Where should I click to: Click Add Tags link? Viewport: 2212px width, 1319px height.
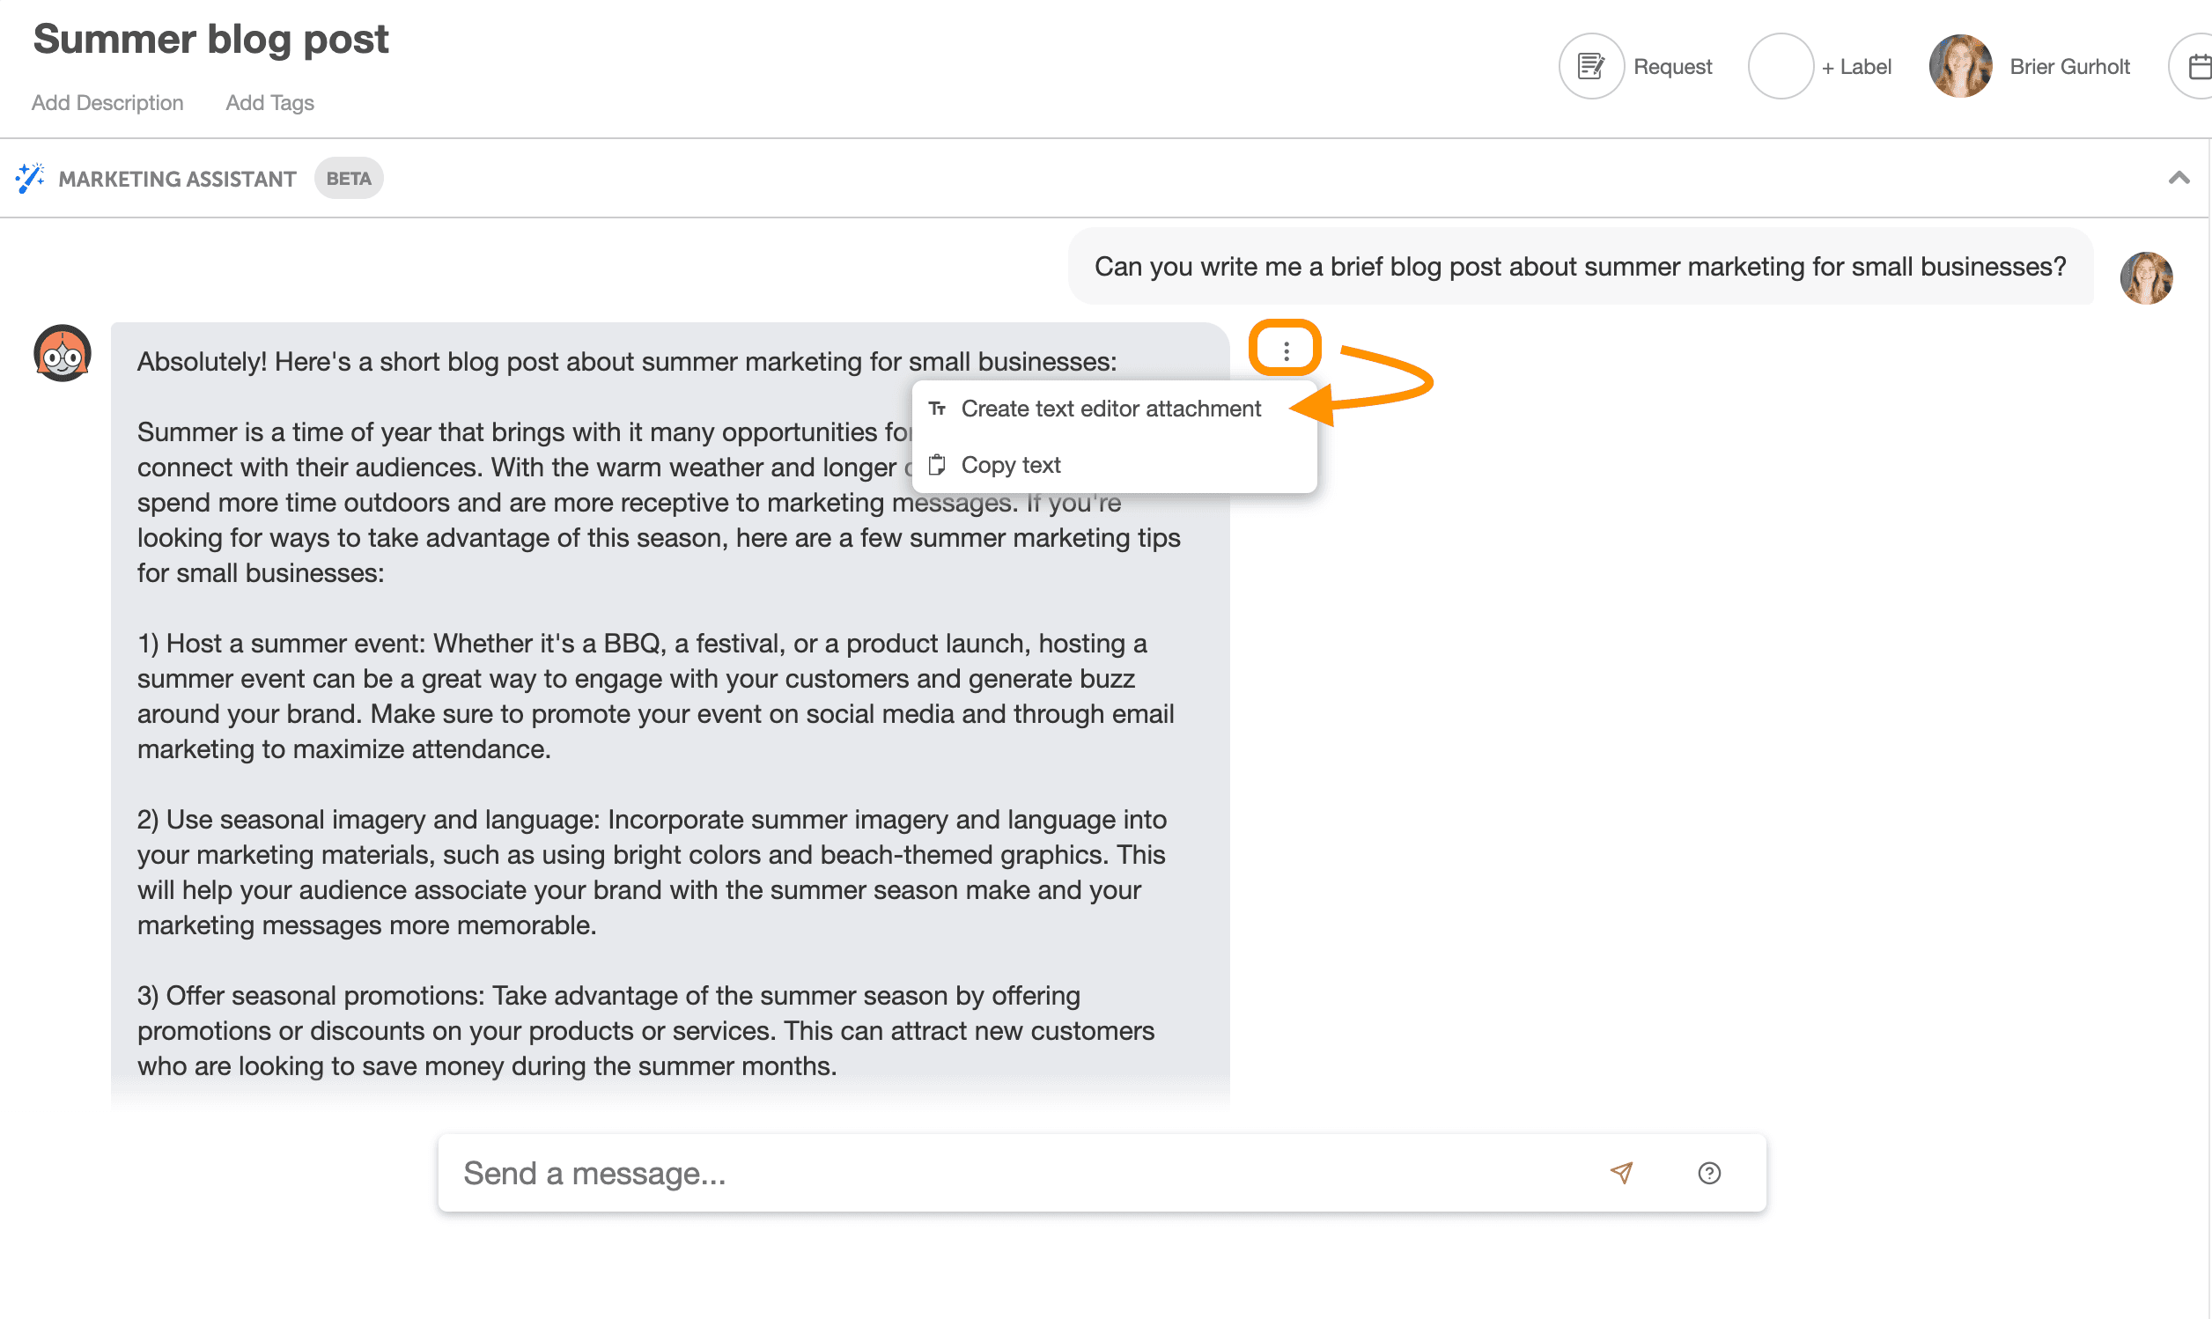coord(269,103)
